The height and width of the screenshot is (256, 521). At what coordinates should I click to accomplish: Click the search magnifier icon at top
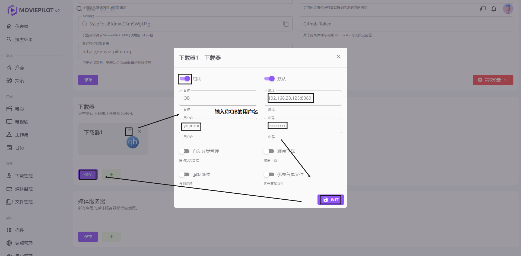(79, 9)
